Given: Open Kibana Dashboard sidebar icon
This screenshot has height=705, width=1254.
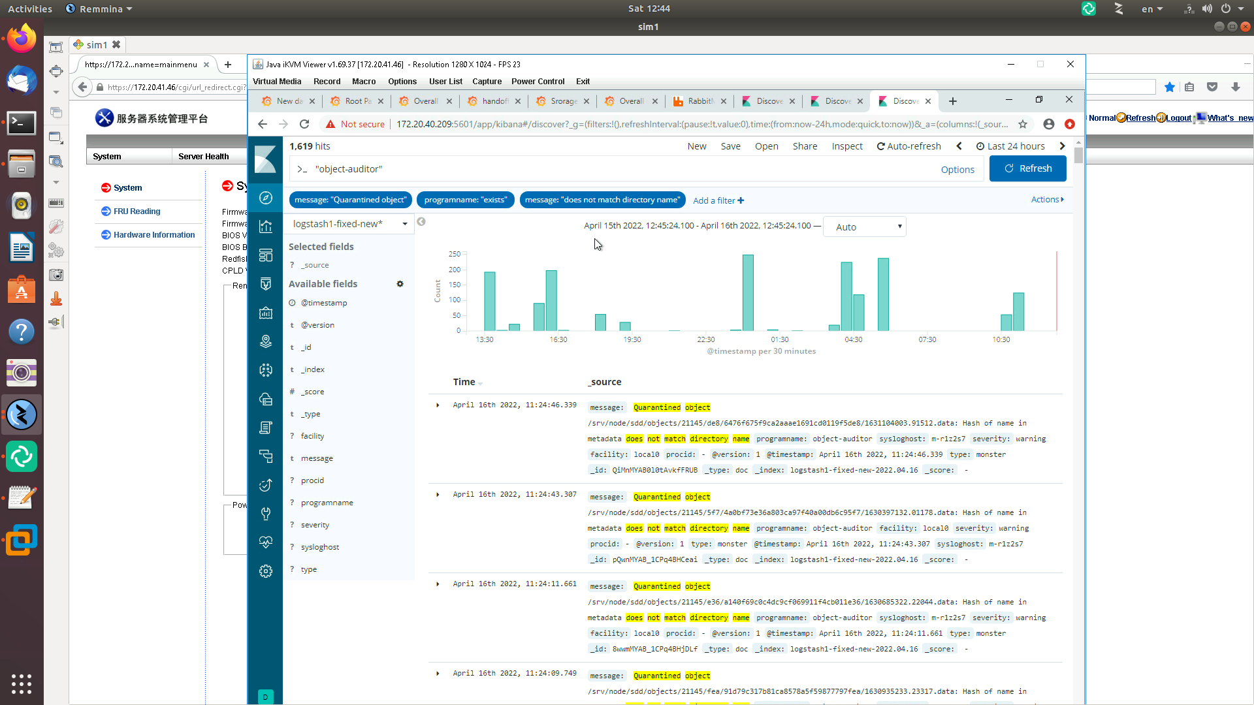Looking at the screenshot, I should coord(265,255).
